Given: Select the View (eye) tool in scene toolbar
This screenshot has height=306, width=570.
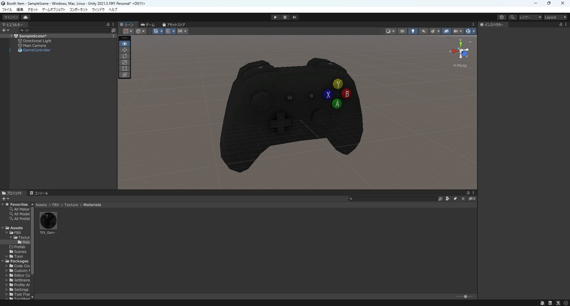Looking at the screenshot, I should pyautogui.click(x=124, y=43).
